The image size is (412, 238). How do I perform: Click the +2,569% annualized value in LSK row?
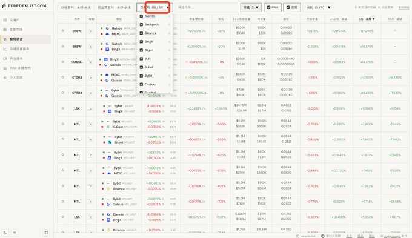[221, 108]
